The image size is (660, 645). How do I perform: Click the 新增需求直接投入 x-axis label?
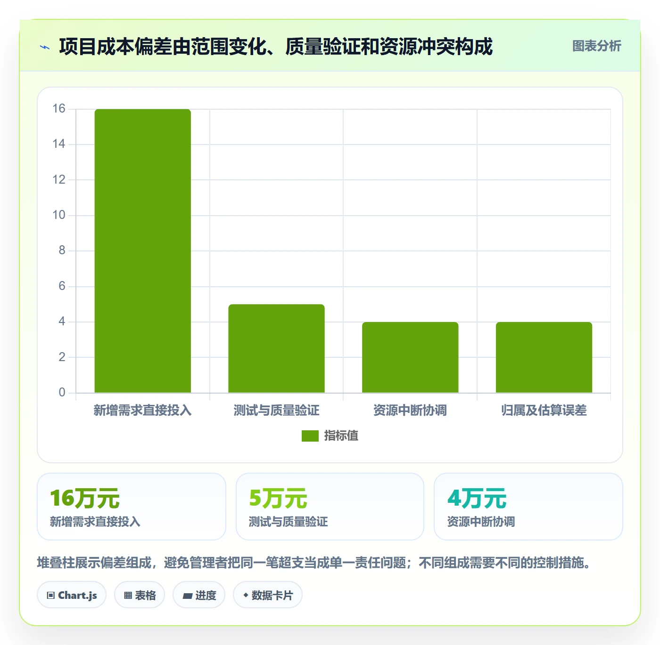(143, 411)
